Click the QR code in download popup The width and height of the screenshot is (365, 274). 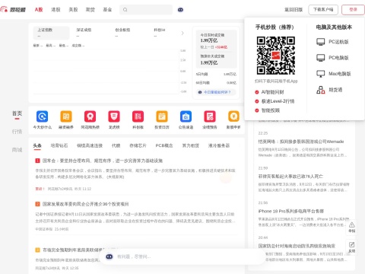(x=276, y=56)
